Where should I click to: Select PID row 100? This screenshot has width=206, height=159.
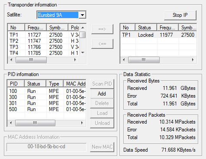(x=47, y=91)
